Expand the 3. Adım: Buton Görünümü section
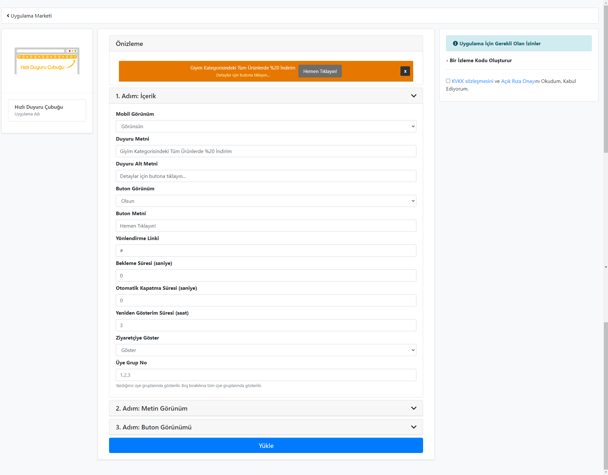This screenshot has width=608, height=475. (x=266, y=427)
